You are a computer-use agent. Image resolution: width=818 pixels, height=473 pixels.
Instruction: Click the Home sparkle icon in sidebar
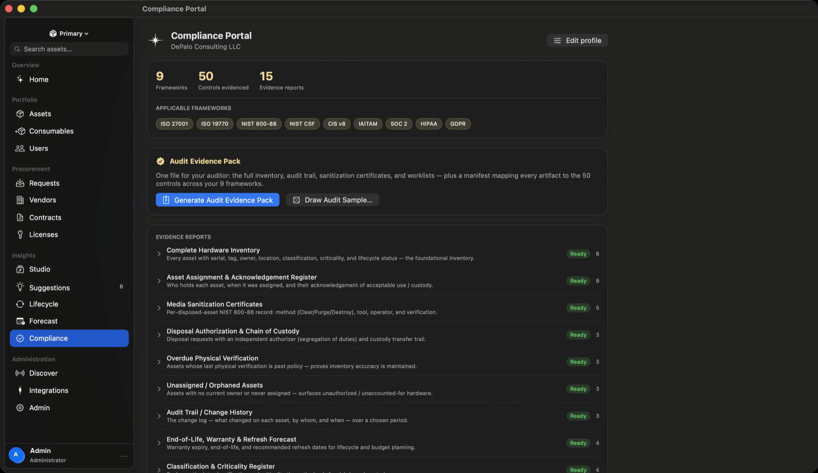point(20,79)
